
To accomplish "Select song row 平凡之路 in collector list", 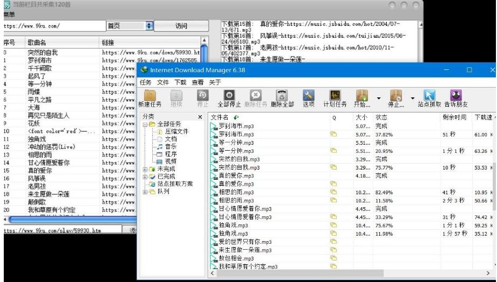I will 70,100.
